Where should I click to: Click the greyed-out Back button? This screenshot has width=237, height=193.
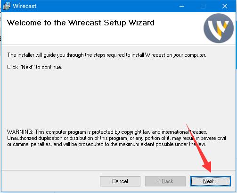pyautogui.click(x=165, y=181)
